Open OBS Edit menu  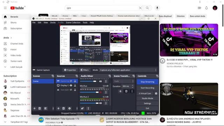[x=40, y=22]
